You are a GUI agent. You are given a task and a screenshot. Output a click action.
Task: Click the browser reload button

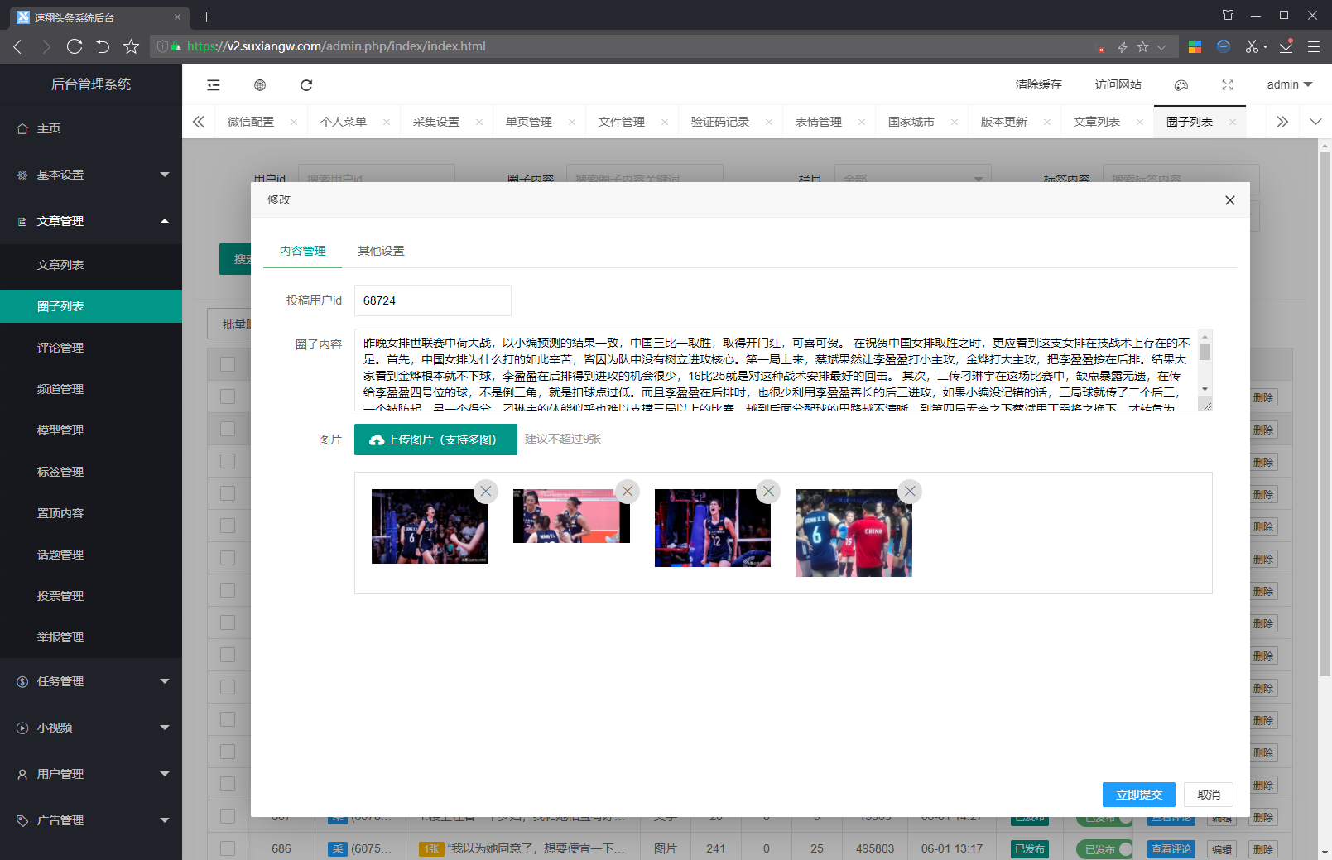[x=75, y=46]
